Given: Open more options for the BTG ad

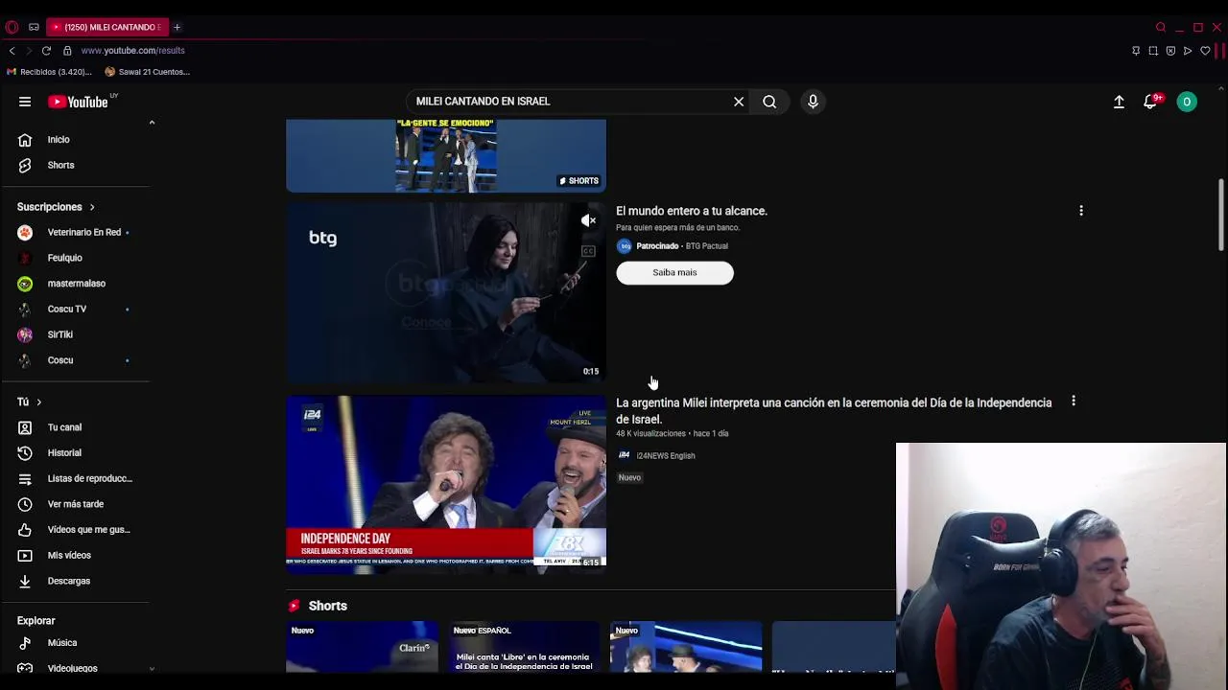Looking at the screenshot, I should tap(1081, 211).
